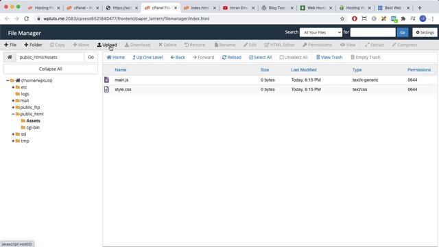
Task: Sort files by Name column
Action: pyautogui.click(x=121, y=70)
